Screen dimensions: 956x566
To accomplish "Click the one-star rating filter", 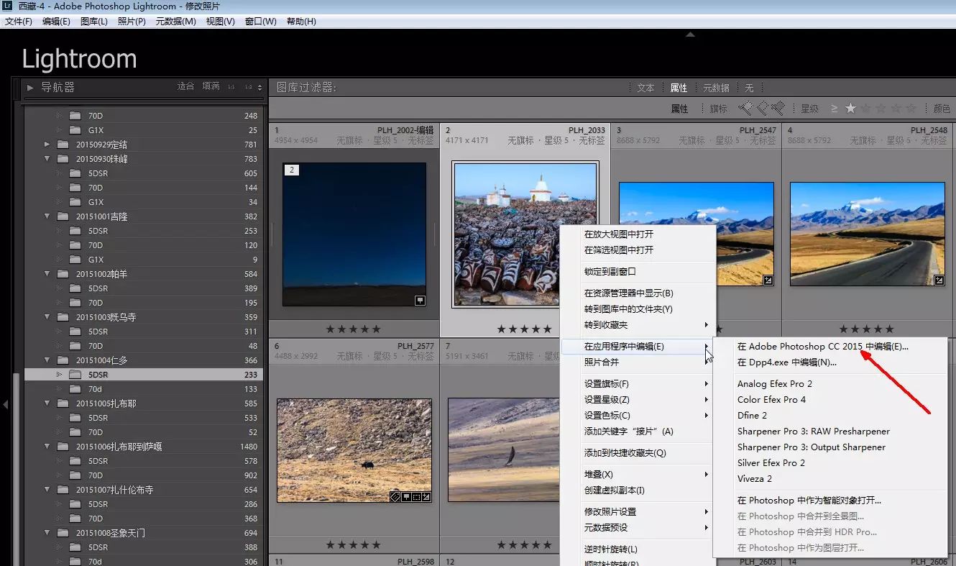I will point(851,109).
